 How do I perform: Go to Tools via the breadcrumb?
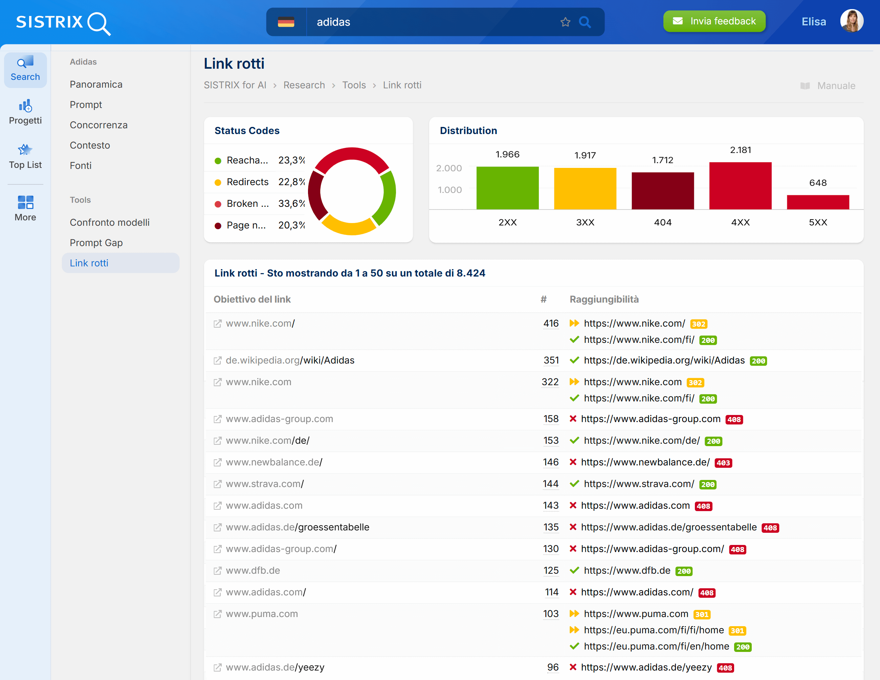(354, 85)
